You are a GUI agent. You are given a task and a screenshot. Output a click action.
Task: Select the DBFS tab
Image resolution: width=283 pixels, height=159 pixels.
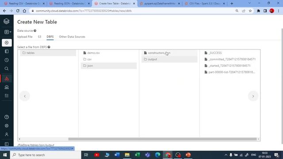pos(50,37)
